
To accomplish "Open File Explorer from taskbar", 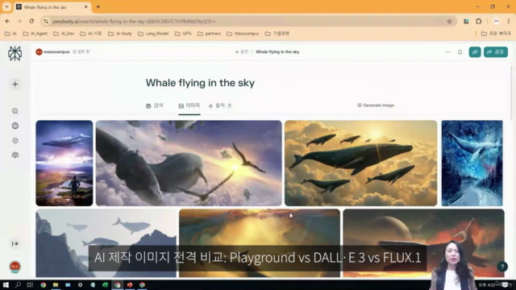I will (56, 284).
